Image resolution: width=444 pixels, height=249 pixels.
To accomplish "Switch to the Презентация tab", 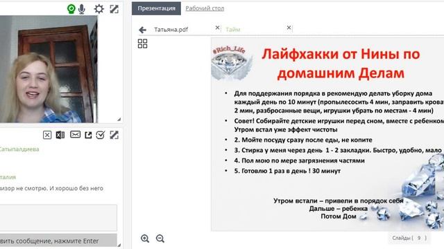I will (x=156, y=8).
